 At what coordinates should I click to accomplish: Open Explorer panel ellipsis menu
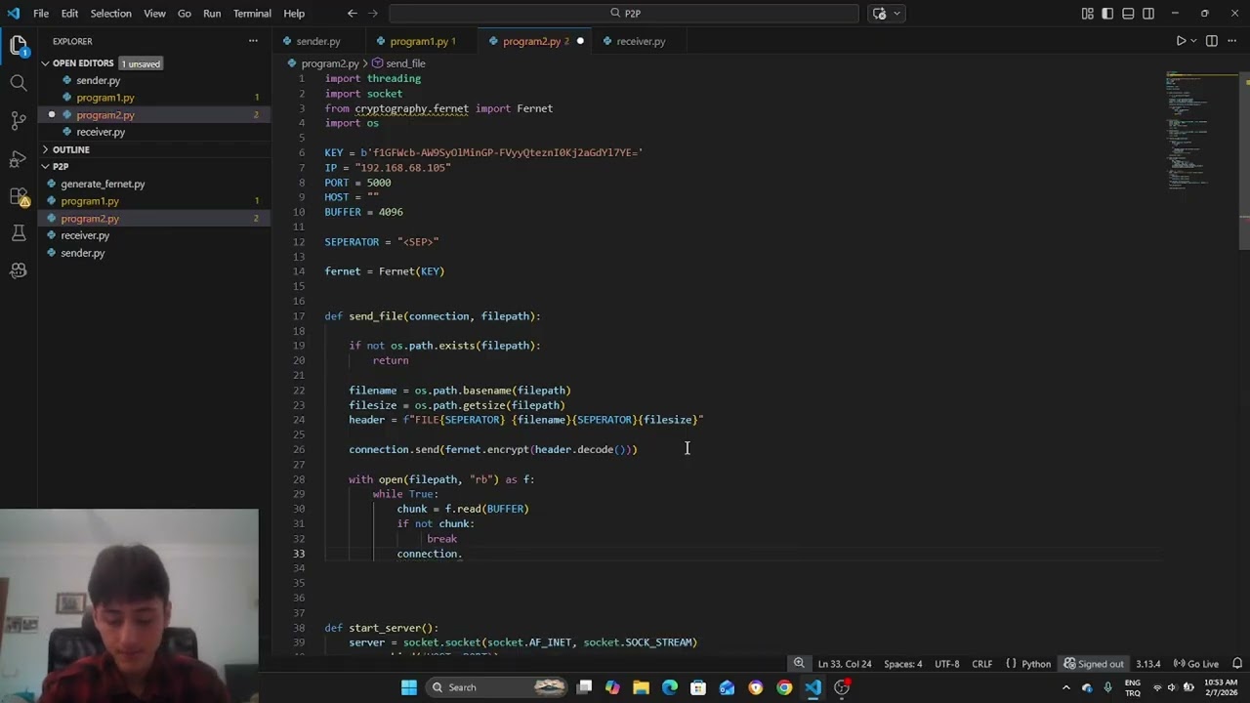point(253,41)
